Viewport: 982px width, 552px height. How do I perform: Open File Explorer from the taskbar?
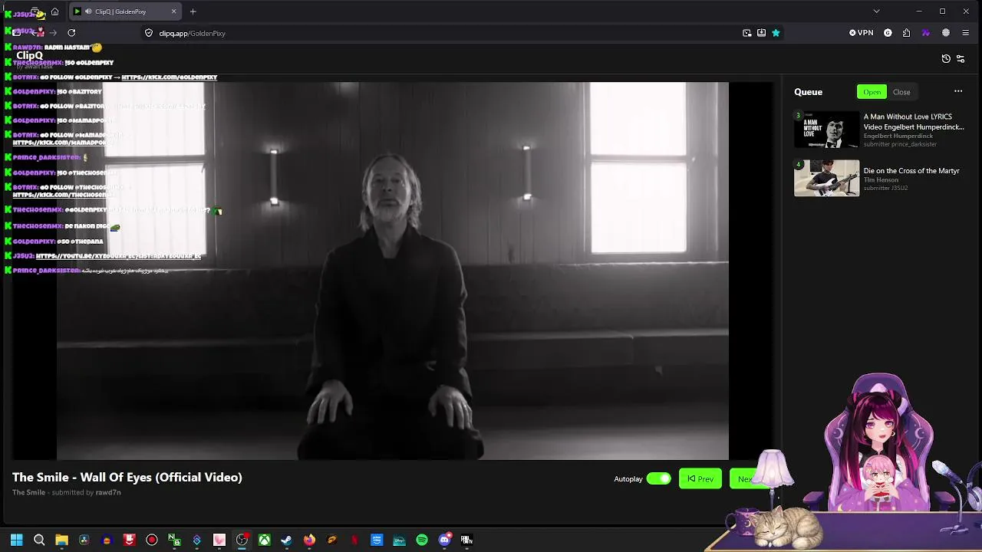(61, 540)
